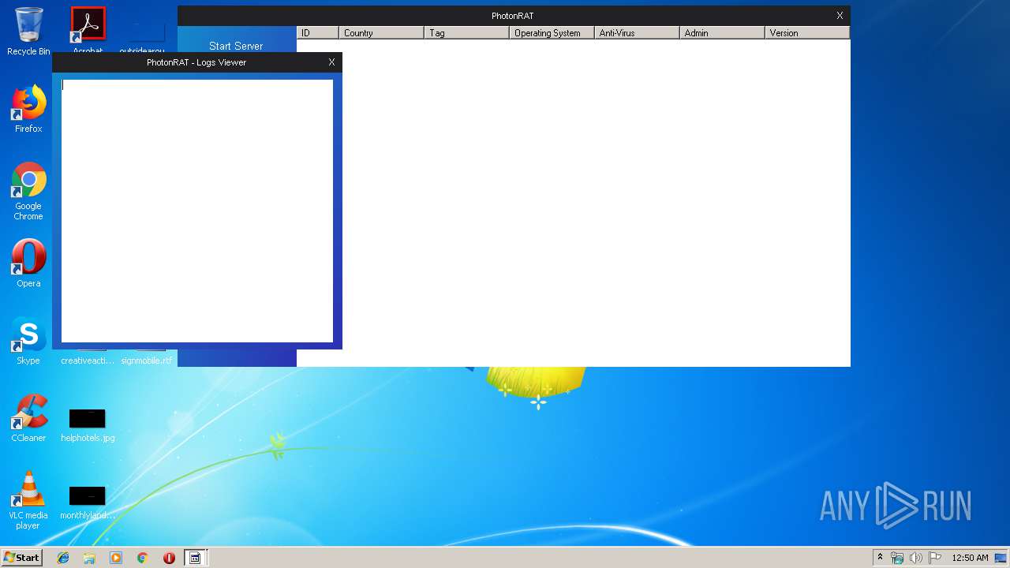
Task: Launch Opera from the taskbar
Action: click(169, 558)
